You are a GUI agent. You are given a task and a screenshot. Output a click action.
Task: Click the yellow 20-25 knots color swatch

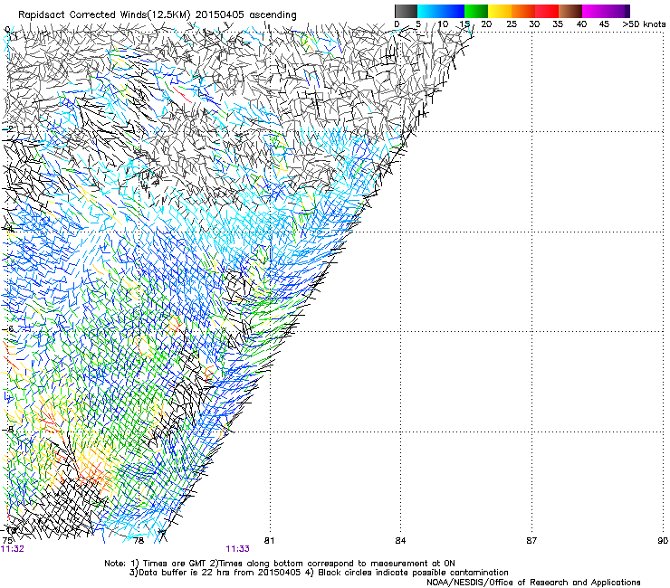click(x=500, y=11)
